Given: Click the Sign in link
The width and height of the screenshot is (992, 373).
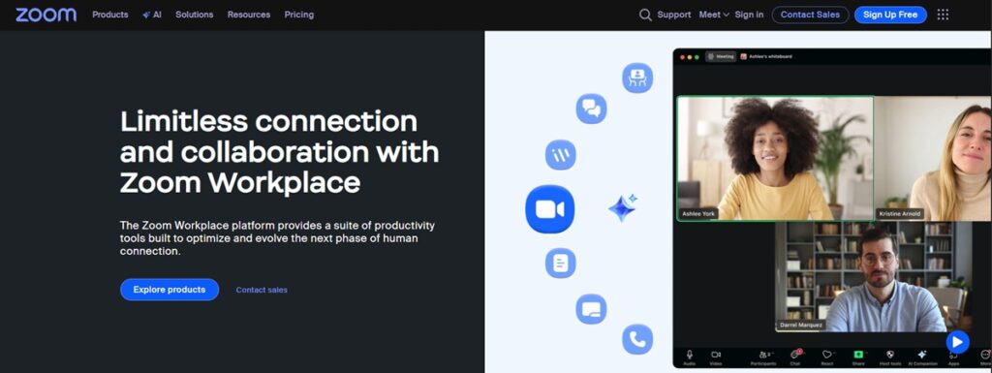Looking at the screenshot, I should [749, 15].
